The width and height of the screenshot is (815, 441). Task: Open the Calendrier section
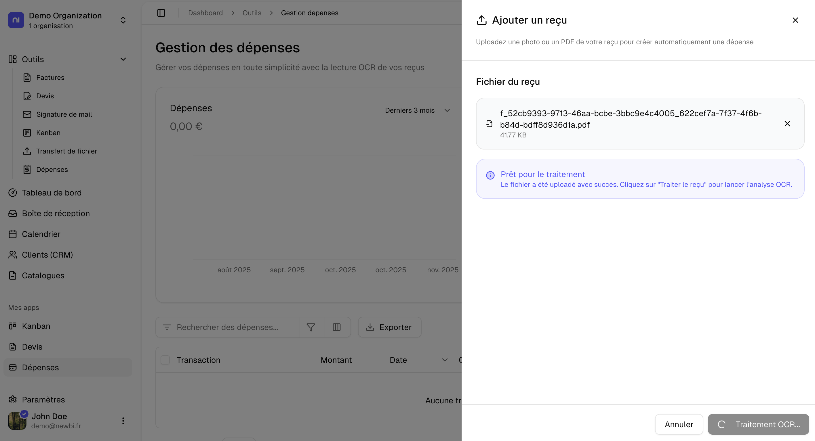click(41, 234)
